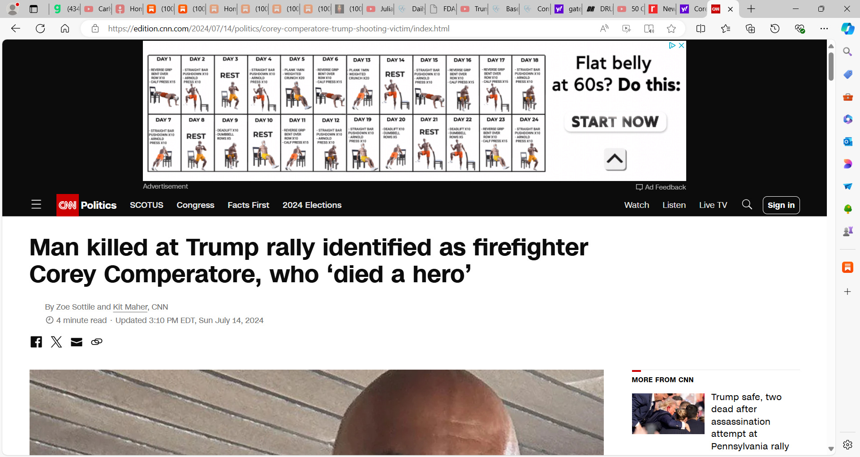Open the CNN hamburger menu
860x457 pixels.
[36, 205]
